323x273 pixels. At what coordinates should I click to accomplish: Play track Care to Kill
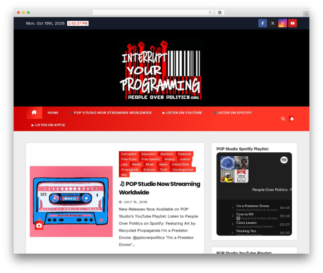(x=245, y=214)
